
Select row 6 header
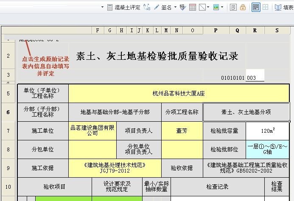(8, 112)
